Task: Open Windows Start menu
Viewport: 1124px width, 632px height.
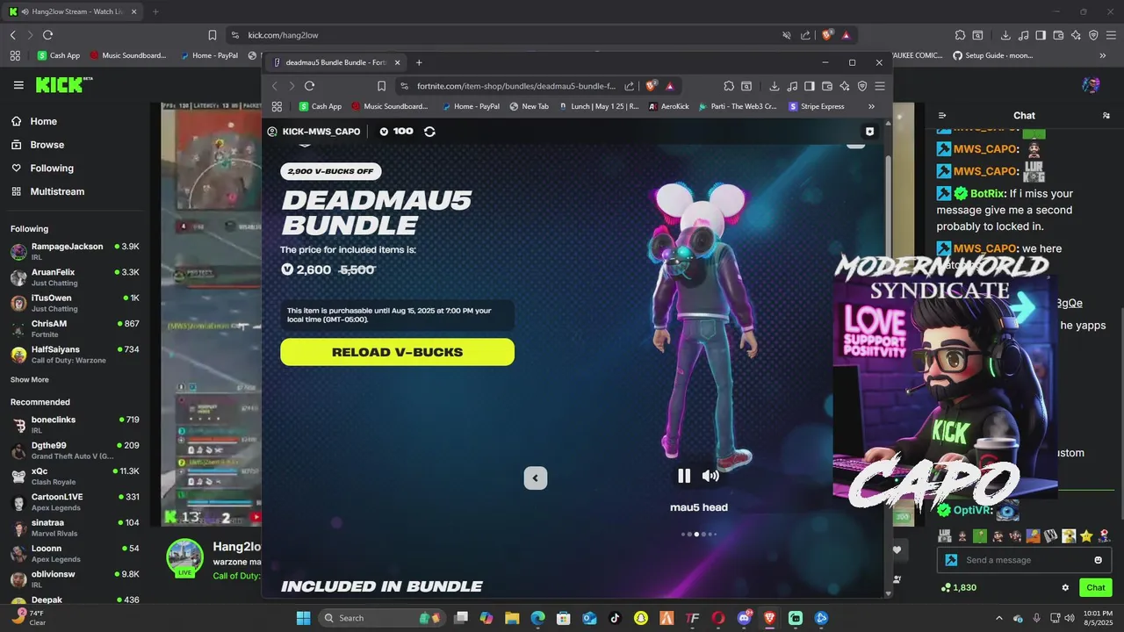Action: tap(303, 618)
